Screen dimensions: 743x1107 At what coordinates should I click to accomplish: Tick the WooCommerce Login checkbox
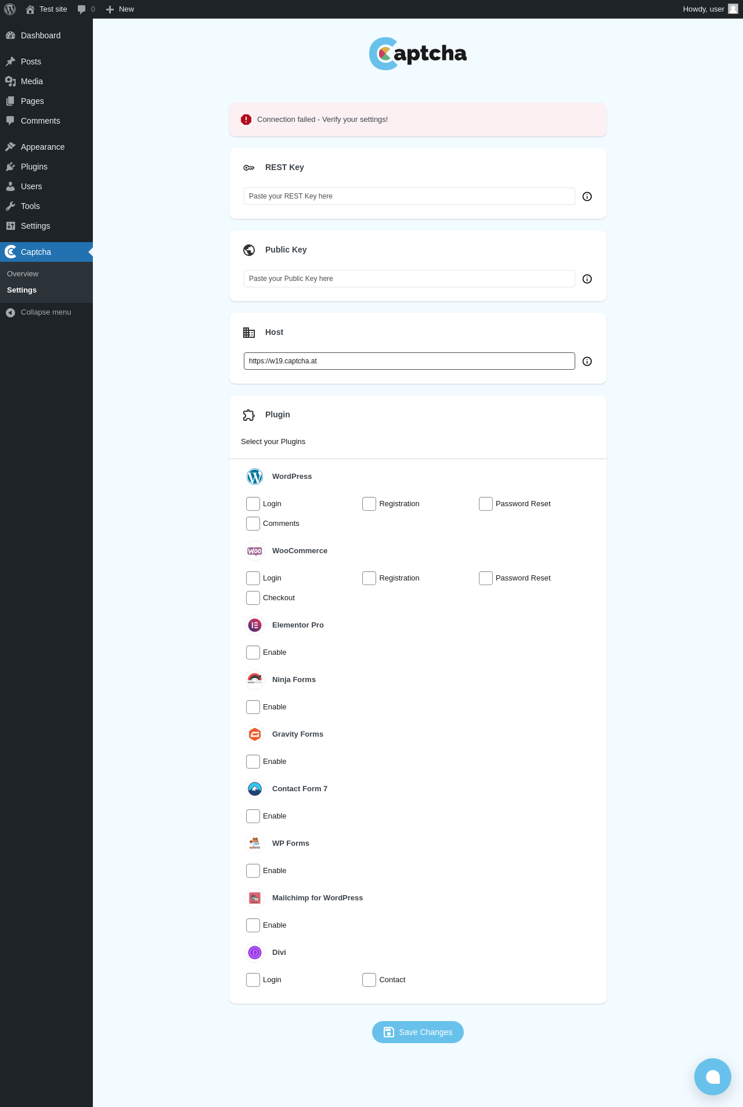[253, 578]
